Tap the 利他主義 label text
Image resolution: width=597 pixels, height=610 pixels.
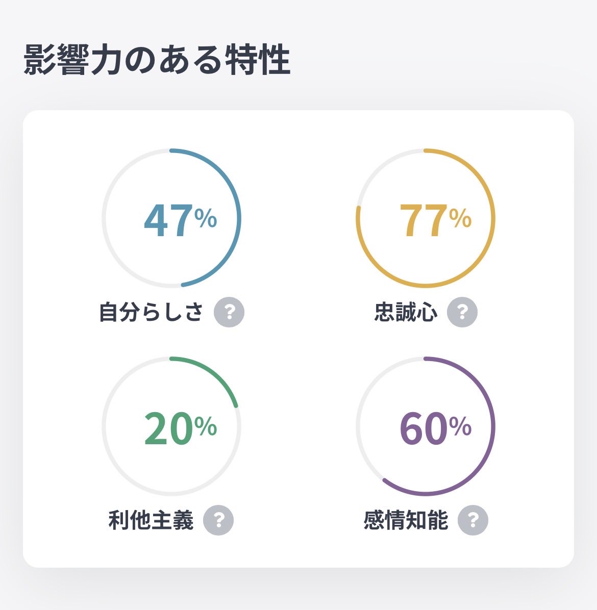pyautogui.click(x=151, y=520)
